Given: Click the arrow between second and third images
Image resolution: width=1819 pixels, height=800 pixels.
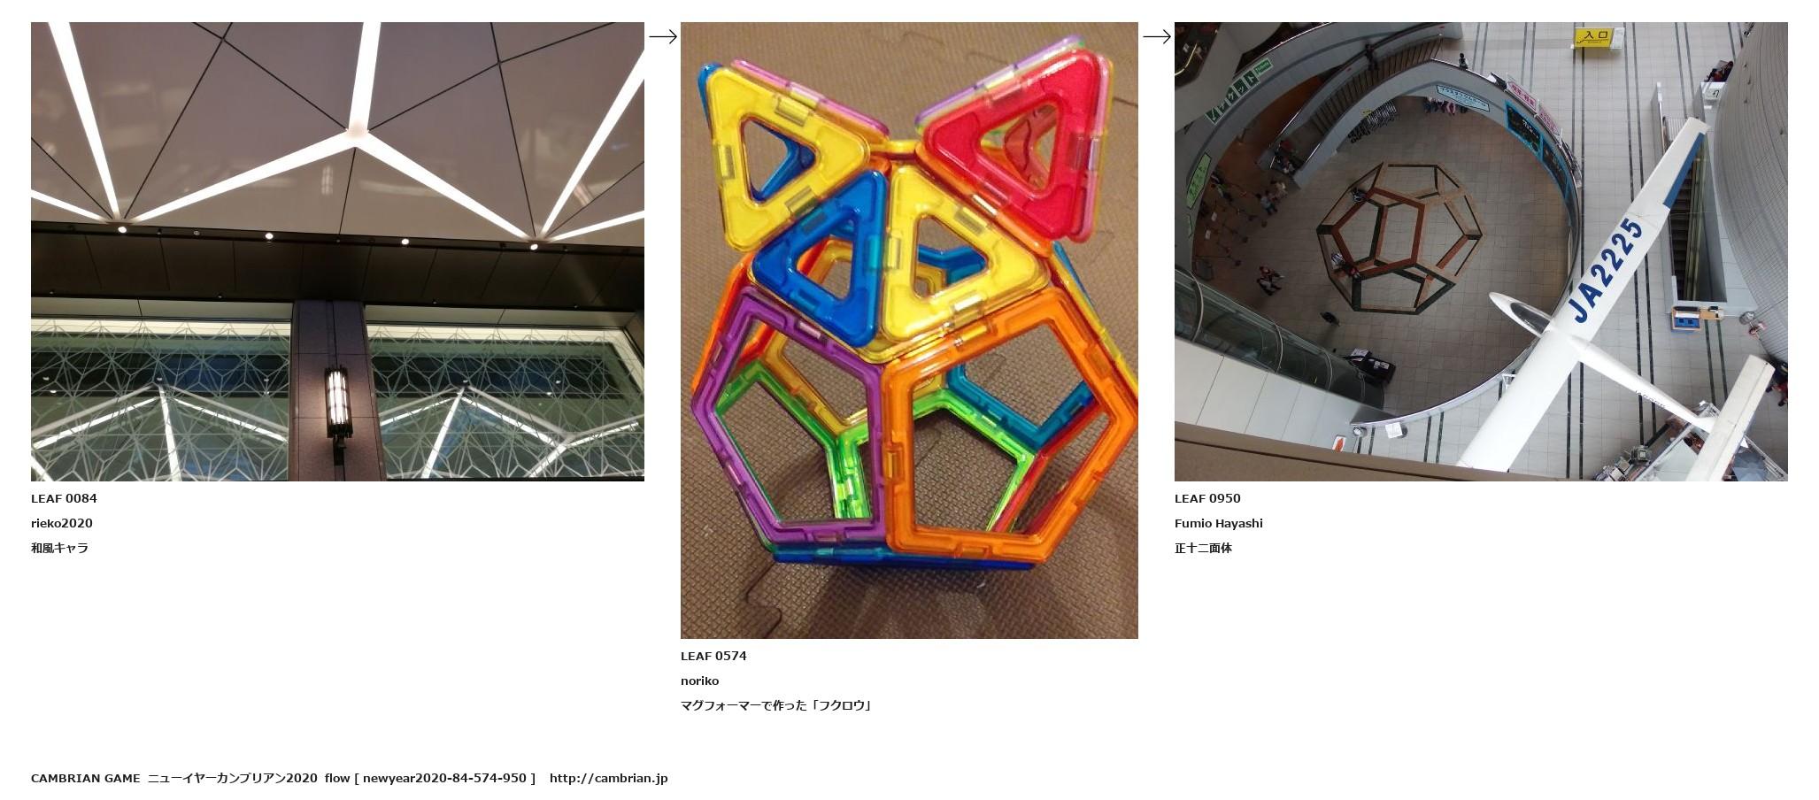Looking at the screenshot, I should 1157,36.
